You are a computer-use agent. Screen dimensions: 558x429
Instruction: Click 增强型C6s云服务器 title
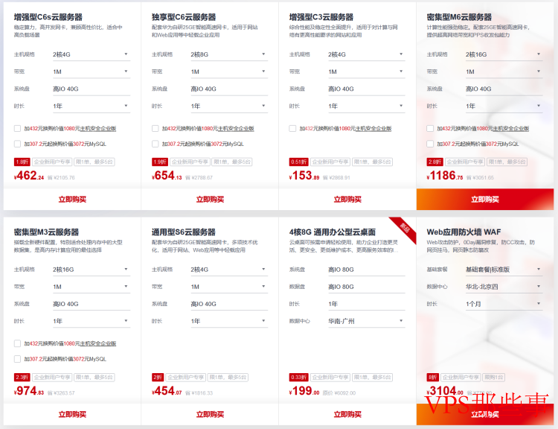pos(48,17)
